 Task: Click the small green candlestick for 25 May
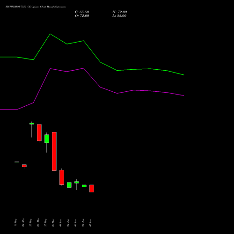[32, 124]
